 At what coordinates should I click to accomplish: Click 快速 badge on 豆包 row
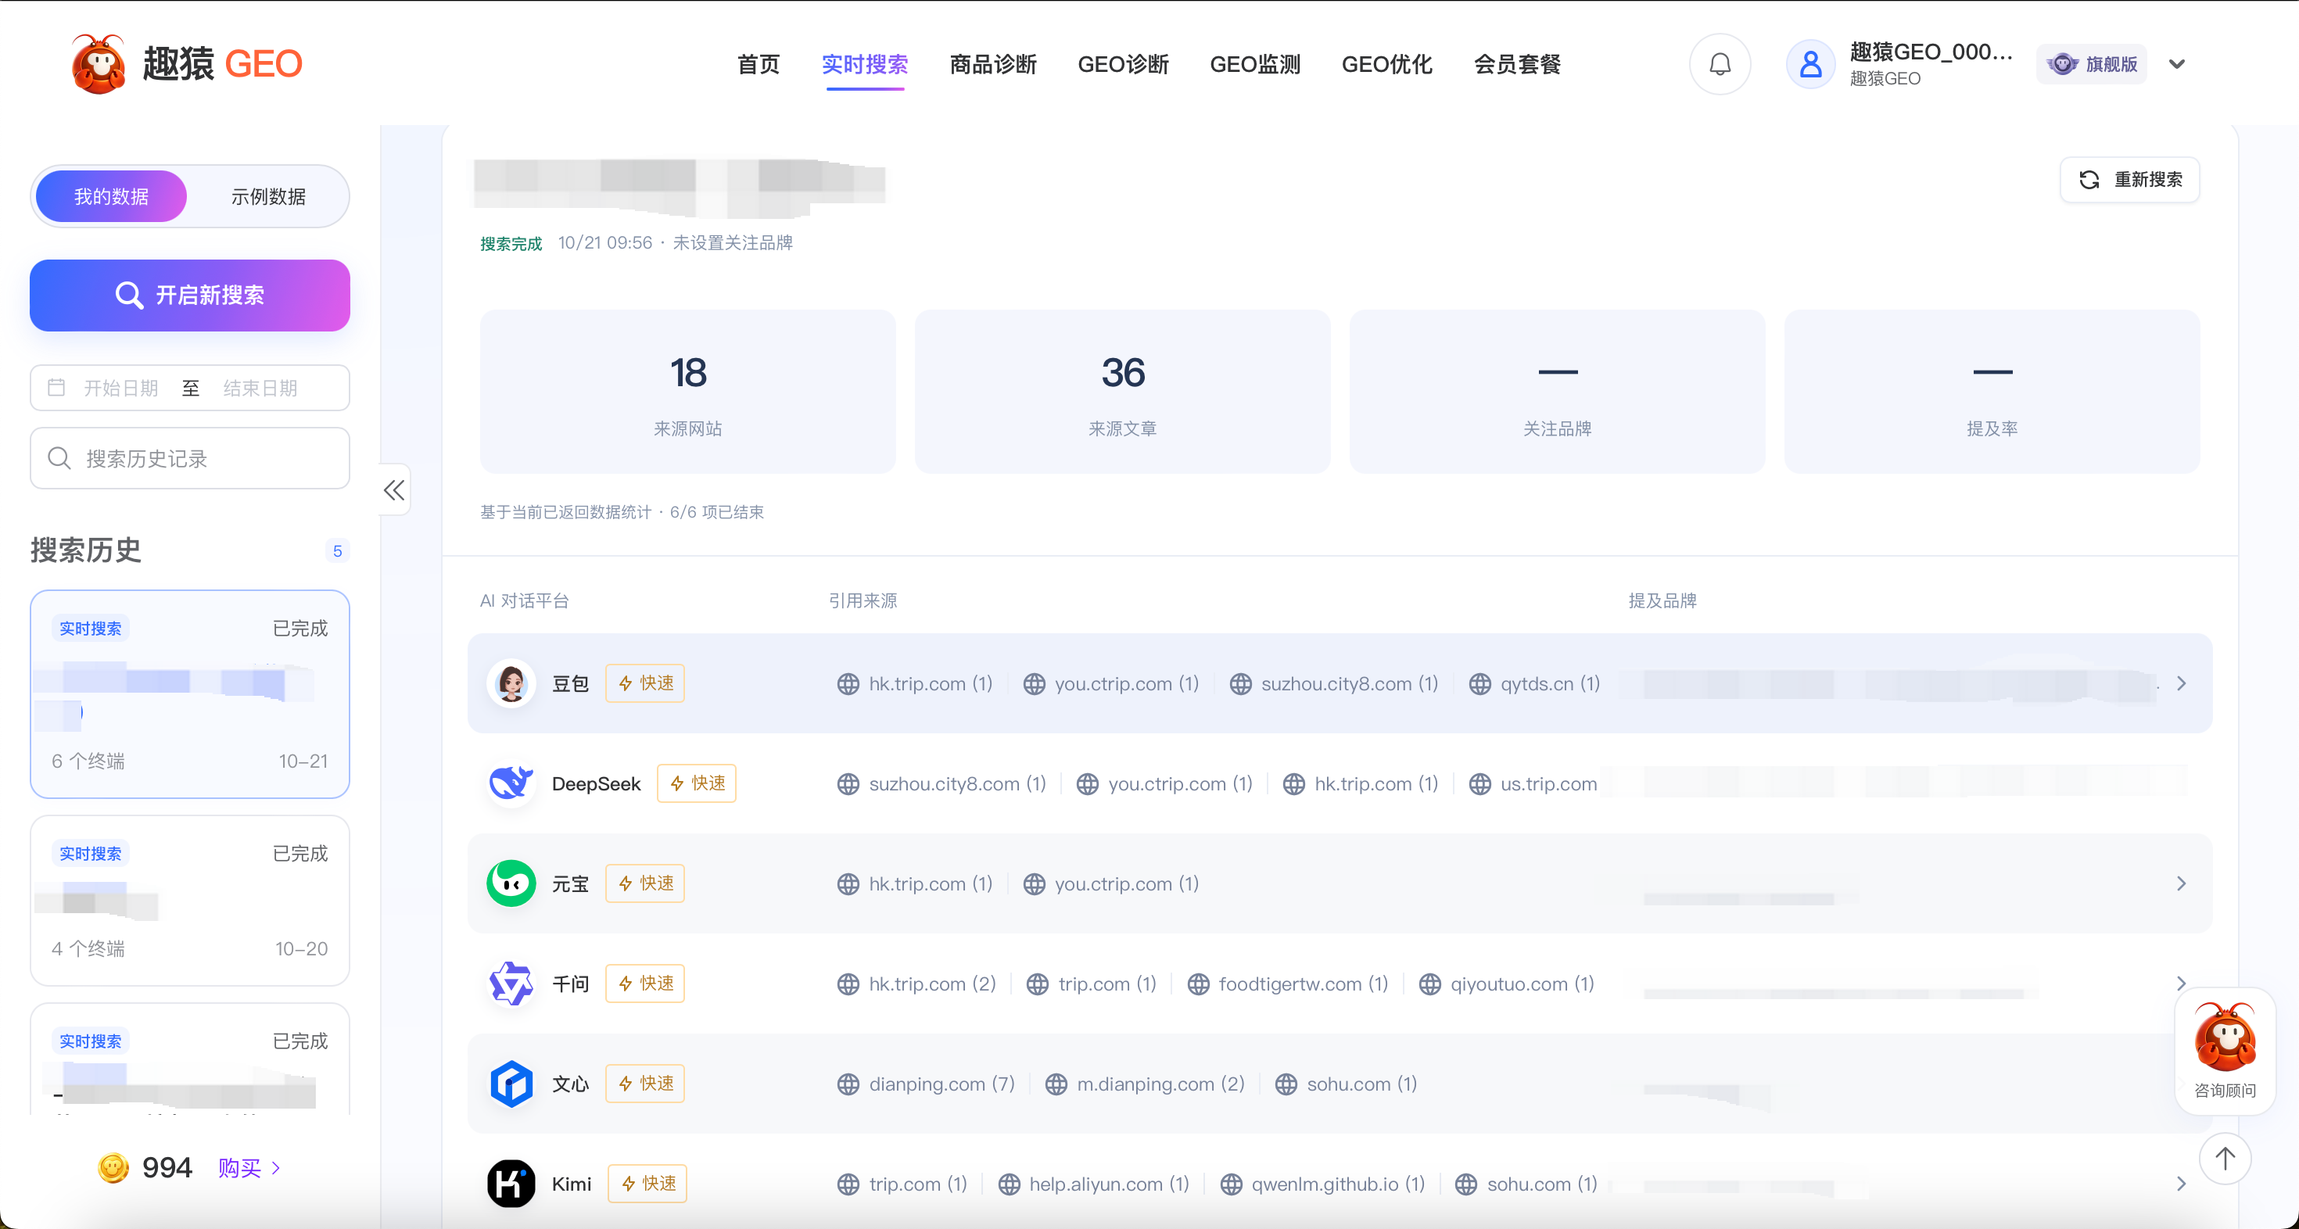(645, 683)
